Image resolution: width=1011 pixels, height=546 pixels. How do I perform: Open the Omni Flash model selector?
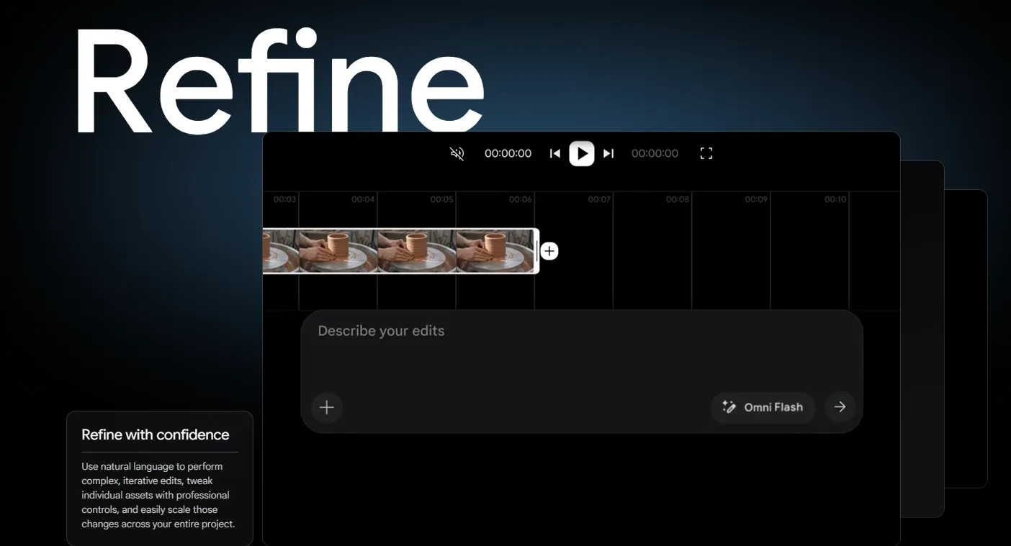[x=763, y=407]
